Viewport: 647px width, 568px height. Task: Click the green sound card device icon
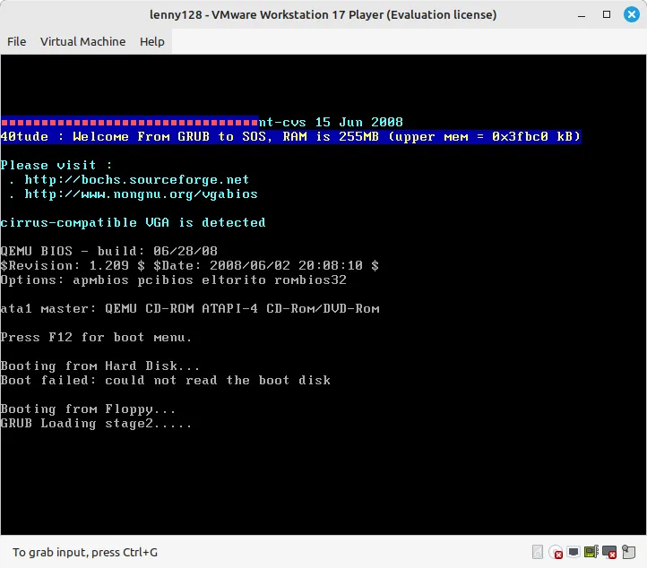591,552
